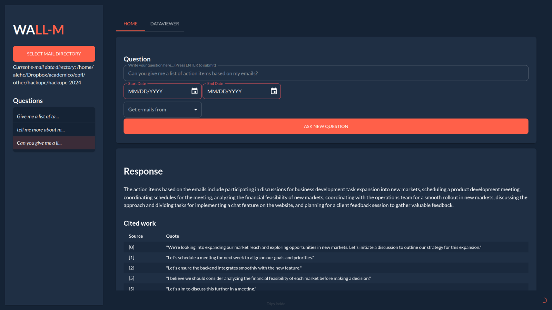The width and height of the screenshot is (552, 310).
Task: Click the ASK NEW QUESTION button
Action: (x=326, y=126)
